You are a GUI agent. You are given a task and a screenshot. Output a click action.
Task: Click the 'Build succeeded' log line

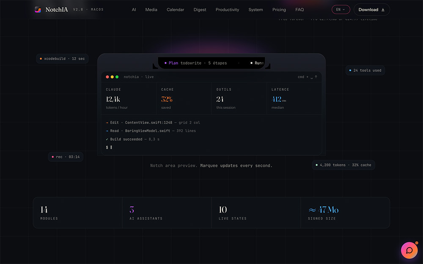[132, 139]
